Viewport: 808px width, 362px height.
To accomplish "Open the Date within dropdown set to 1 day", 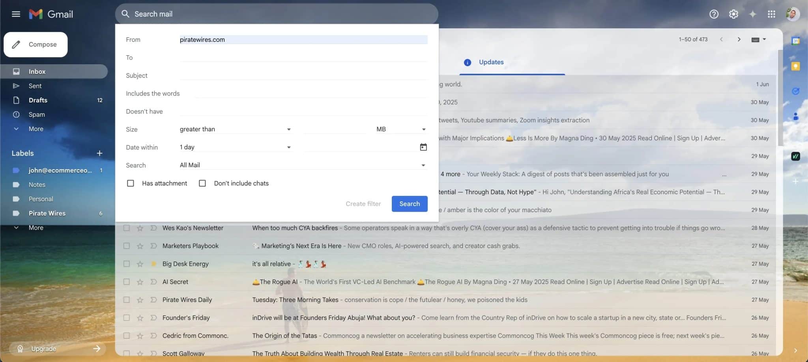I will pos(236,147).
